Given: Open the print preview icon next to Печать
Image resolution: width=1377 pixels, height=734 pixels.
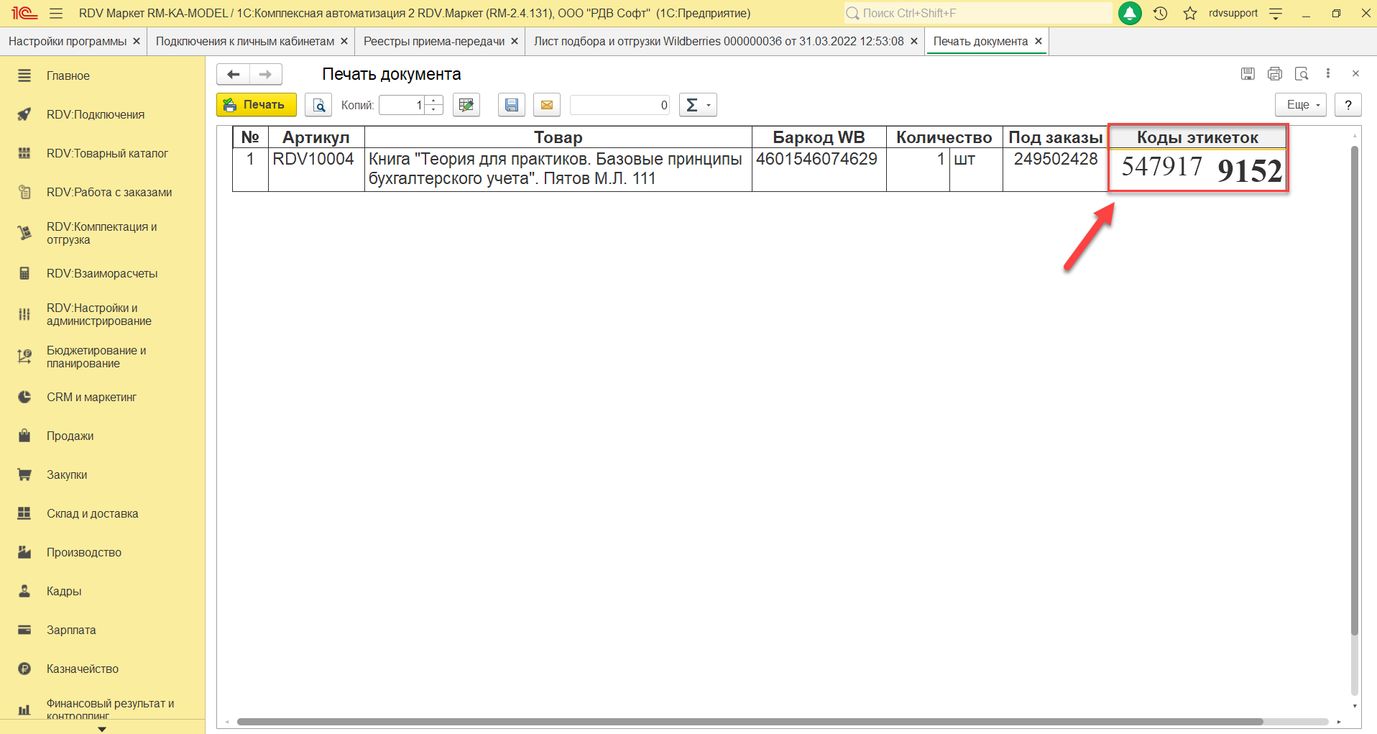Looking at the screenshot, I should click(x=318, y=105).
